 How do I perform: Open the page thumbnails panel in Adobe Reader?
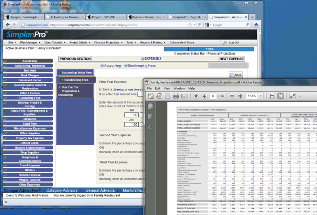[150, 106]
